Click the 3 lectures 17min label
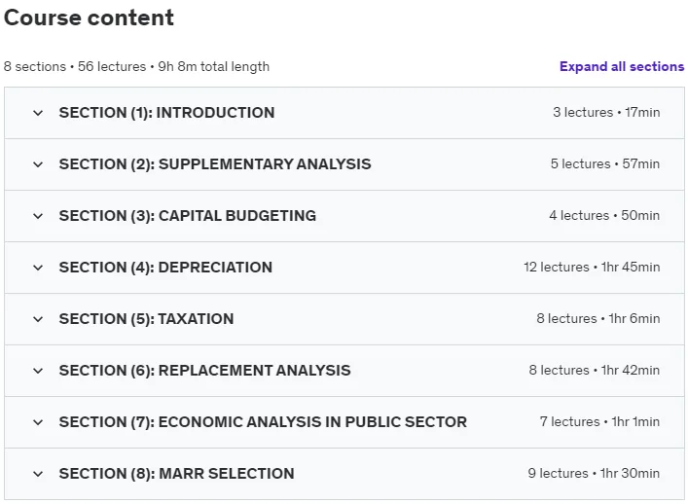The width and height of the screenshot is (688, 504). pyautogui.click(x=606, y=112)
